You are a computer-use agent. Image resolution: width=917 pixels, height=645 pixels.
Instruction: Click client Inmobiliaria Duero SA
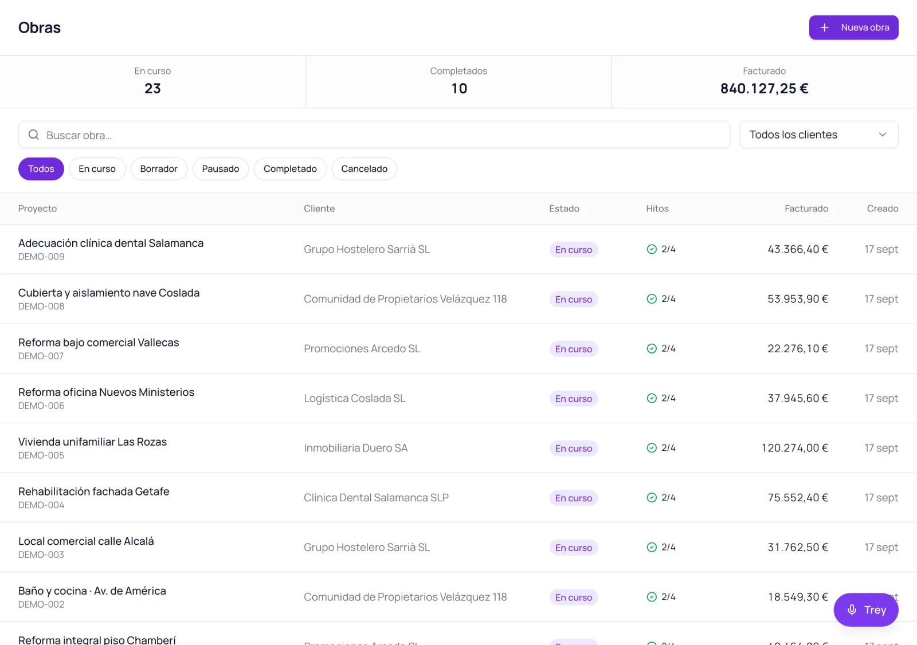click(x=356, y=448)
